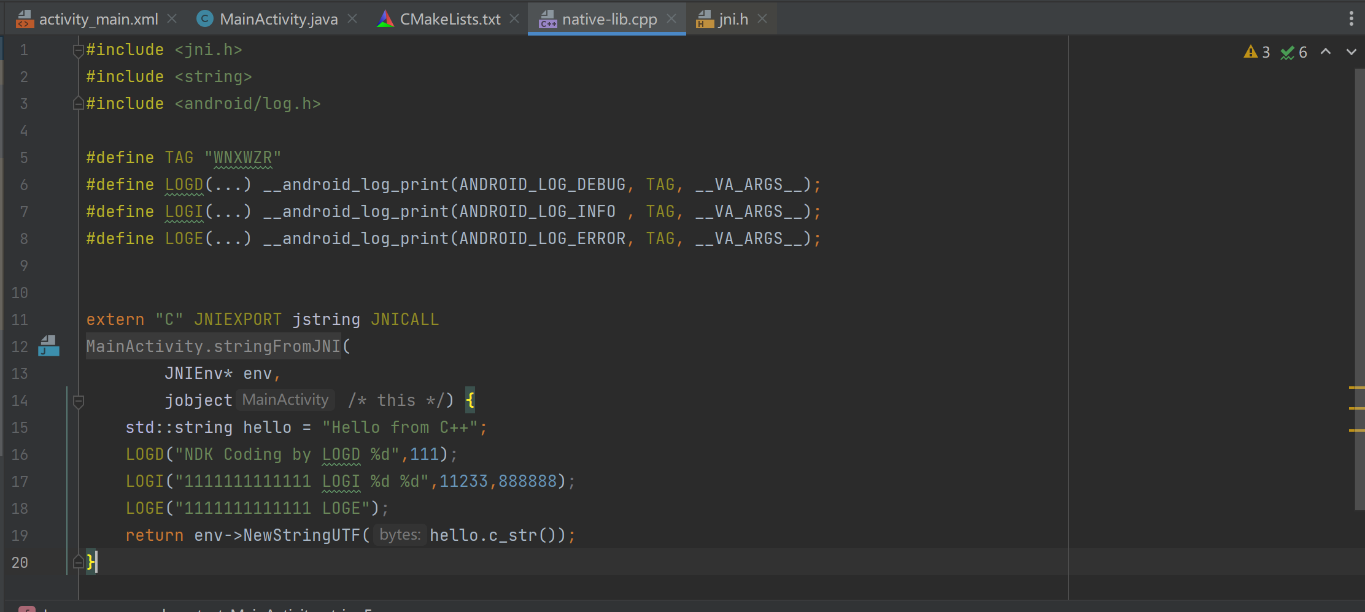Click the typo count checkmark indicator
Image resolution: width=1365 pixels, height=612 pixels.
tap(1294, 52)
